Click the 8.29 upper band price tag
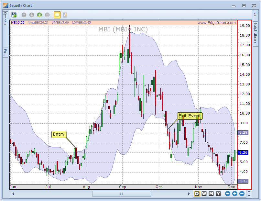Screen dimensions: 261x201 [x=243, y=133]
